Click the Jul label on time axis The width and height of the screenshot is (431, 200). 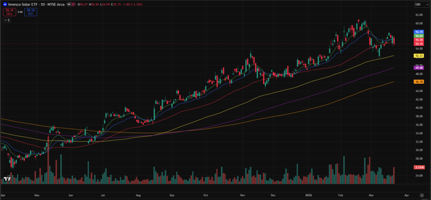(103, 196)
